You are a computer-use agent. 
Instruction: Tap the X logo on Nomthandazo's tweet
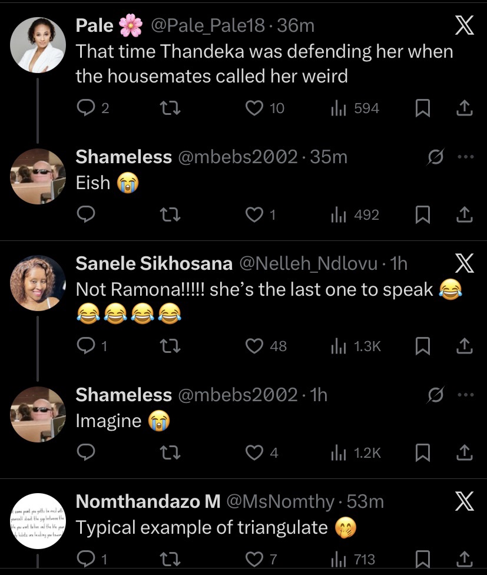(x=465, y=501)
